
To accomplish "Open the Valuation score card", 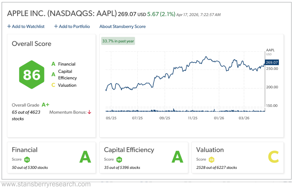I will pyautogui.click(x=237, y=157).
